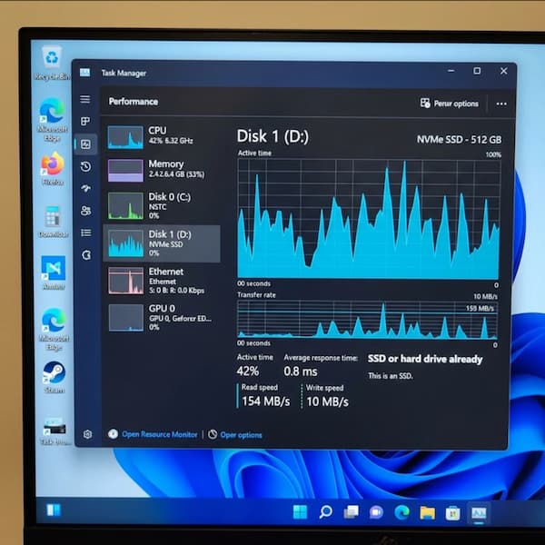Minimize the Task Manager window
Image resolution: width=545 pixels, height=545 pixels.
click(x=451, y=71)
